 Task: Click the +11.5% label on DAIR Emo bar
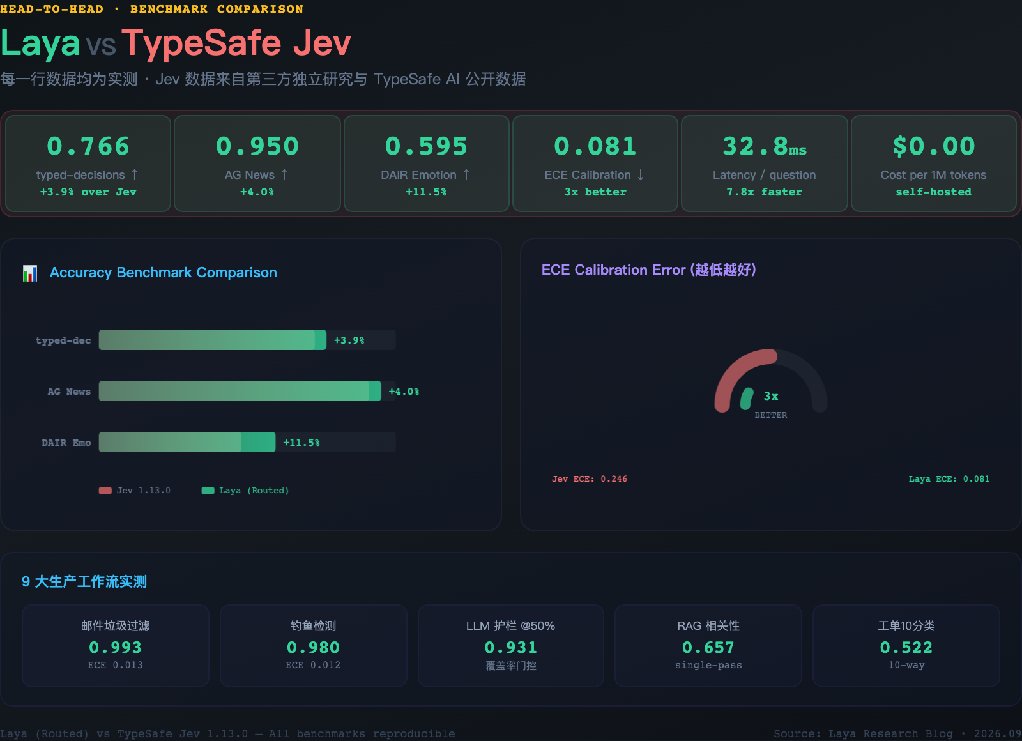click(x=301, y=443)
